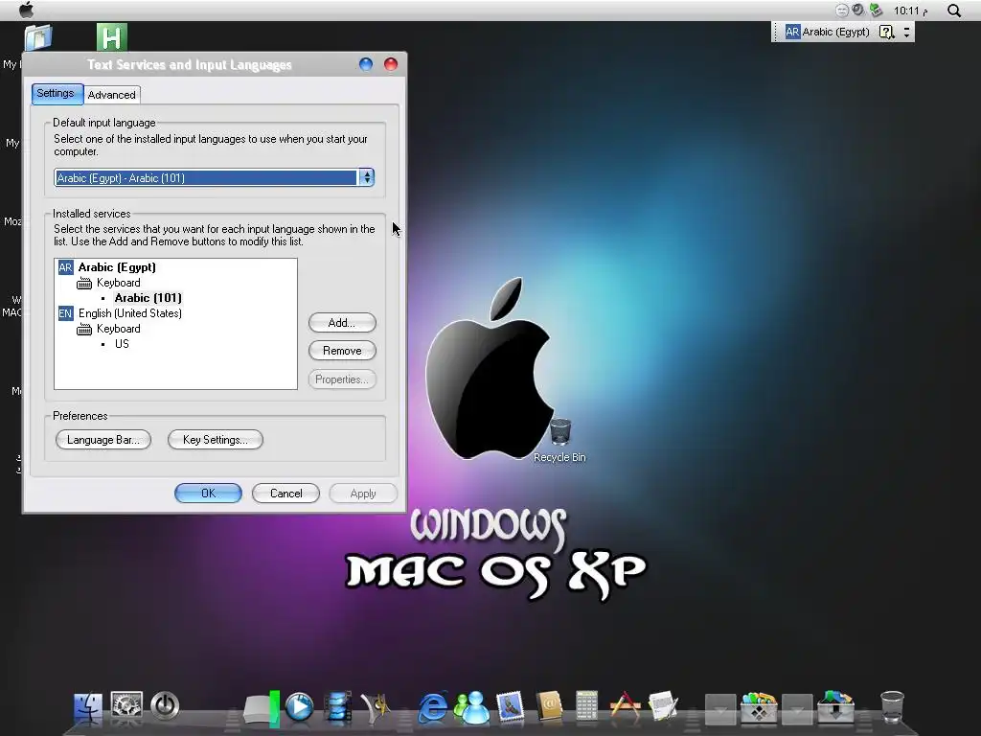Open Language Bar... preferences
The height and width of the screenshot is (736, 981).
point(103,439)
